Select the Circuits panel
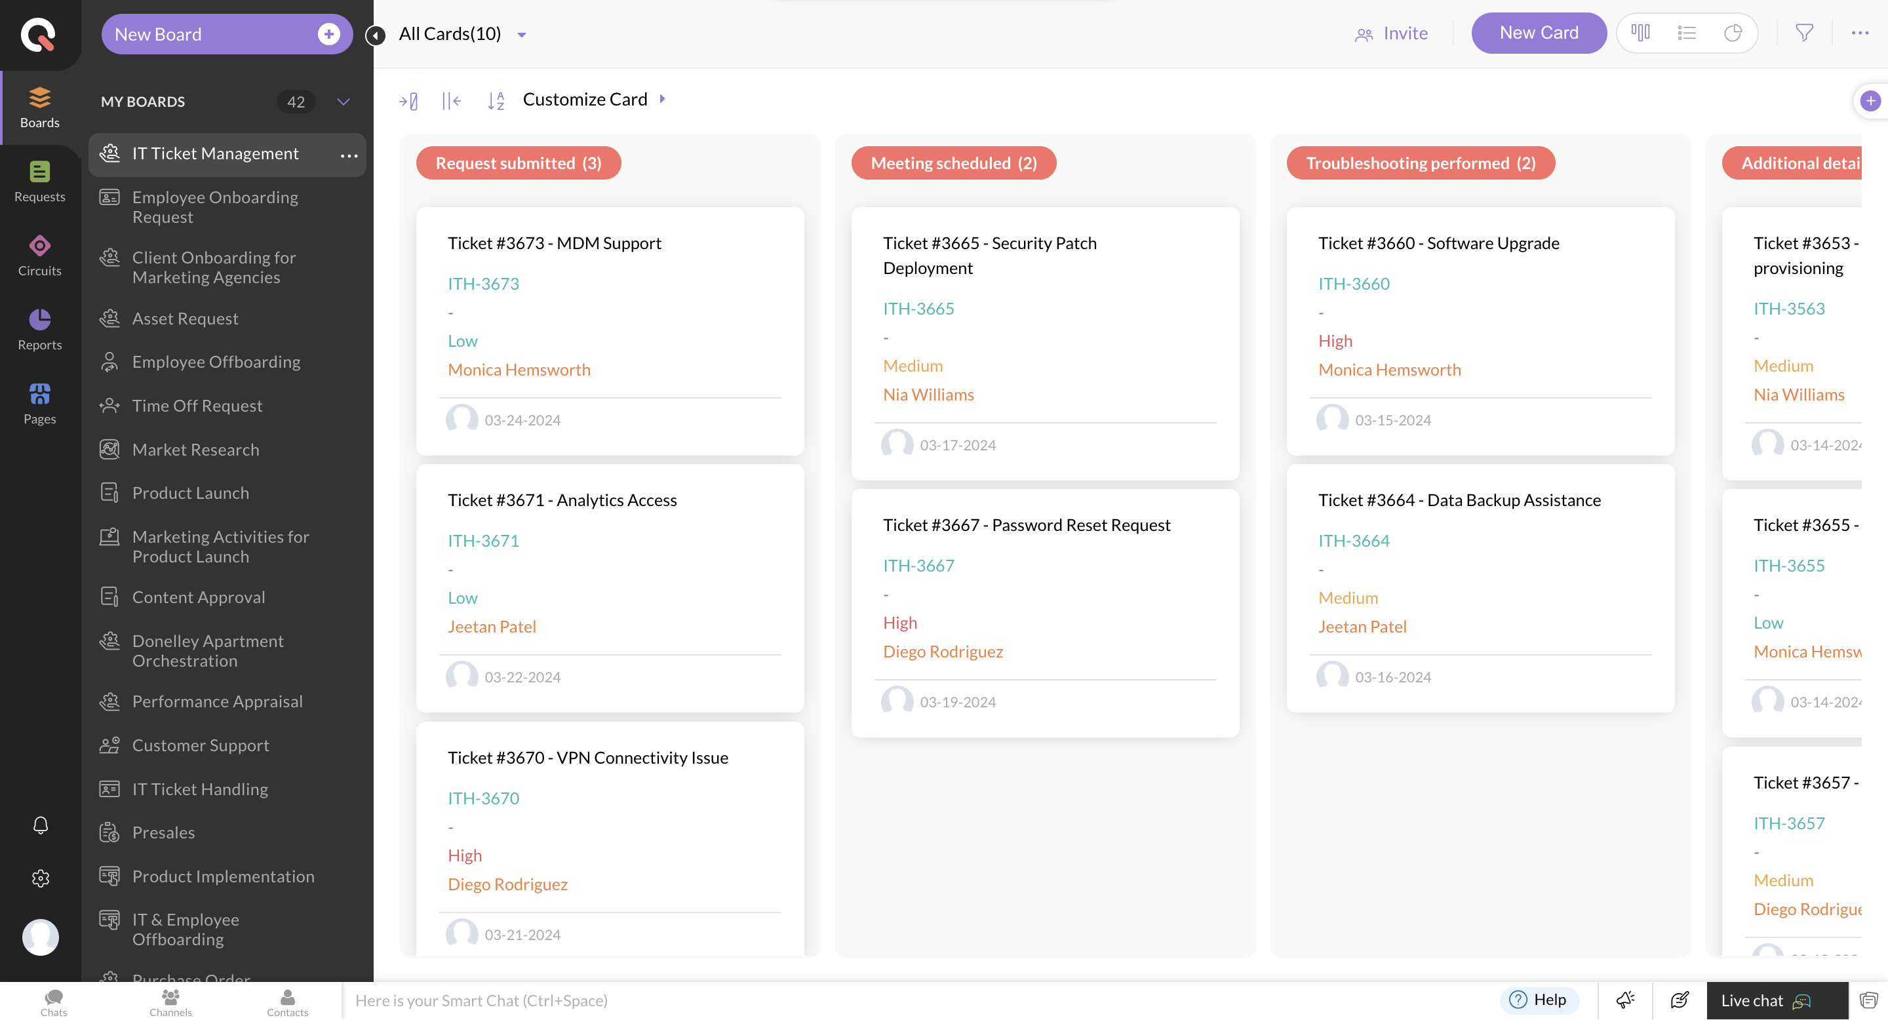1888x1020 pixels. [39, 256]
